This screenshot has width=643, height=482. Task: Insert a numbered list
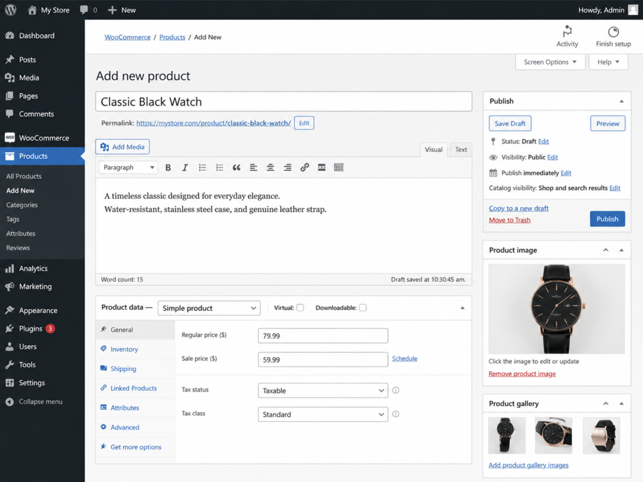tap(219, 167)
